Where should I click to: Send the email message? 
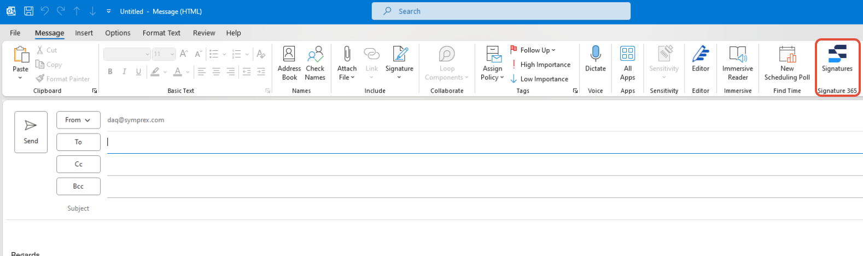coord(31,132)
